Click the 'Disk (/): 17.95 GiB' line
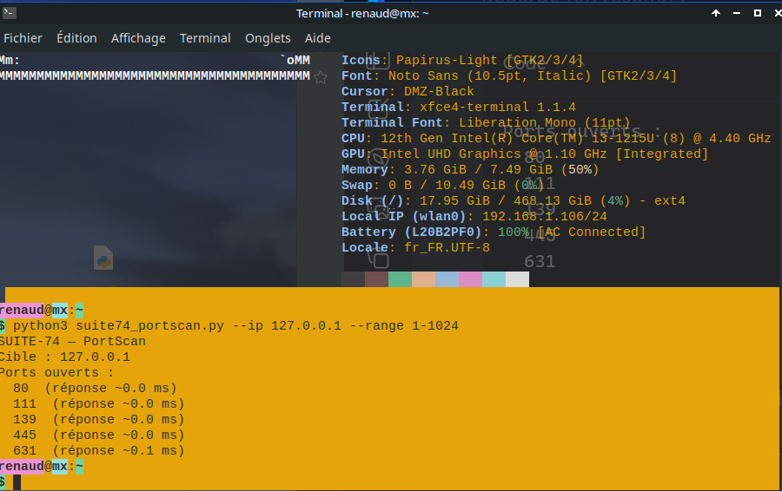782x491 pixels. tap(514, 200)
